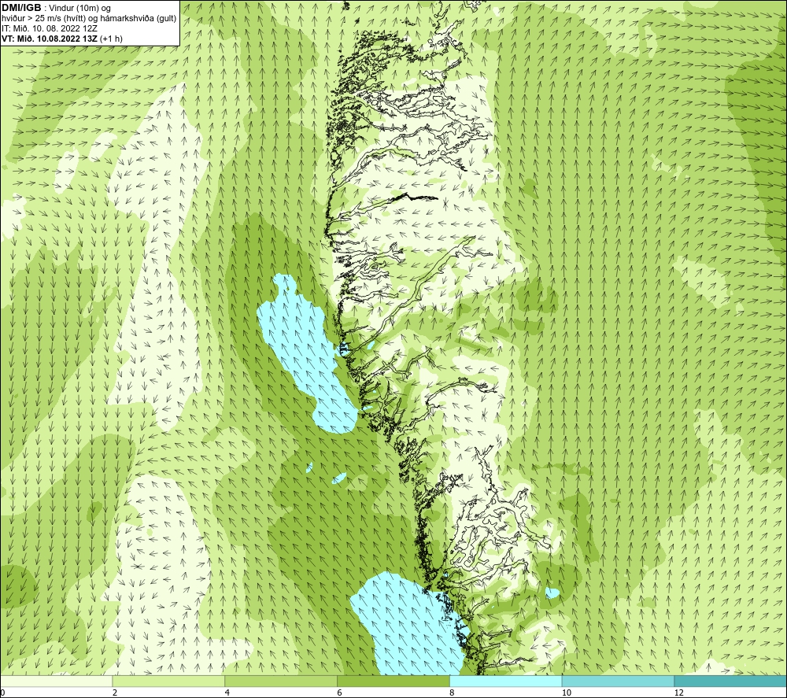
Task: Click the scale label '2'
Action: point(115,692)
